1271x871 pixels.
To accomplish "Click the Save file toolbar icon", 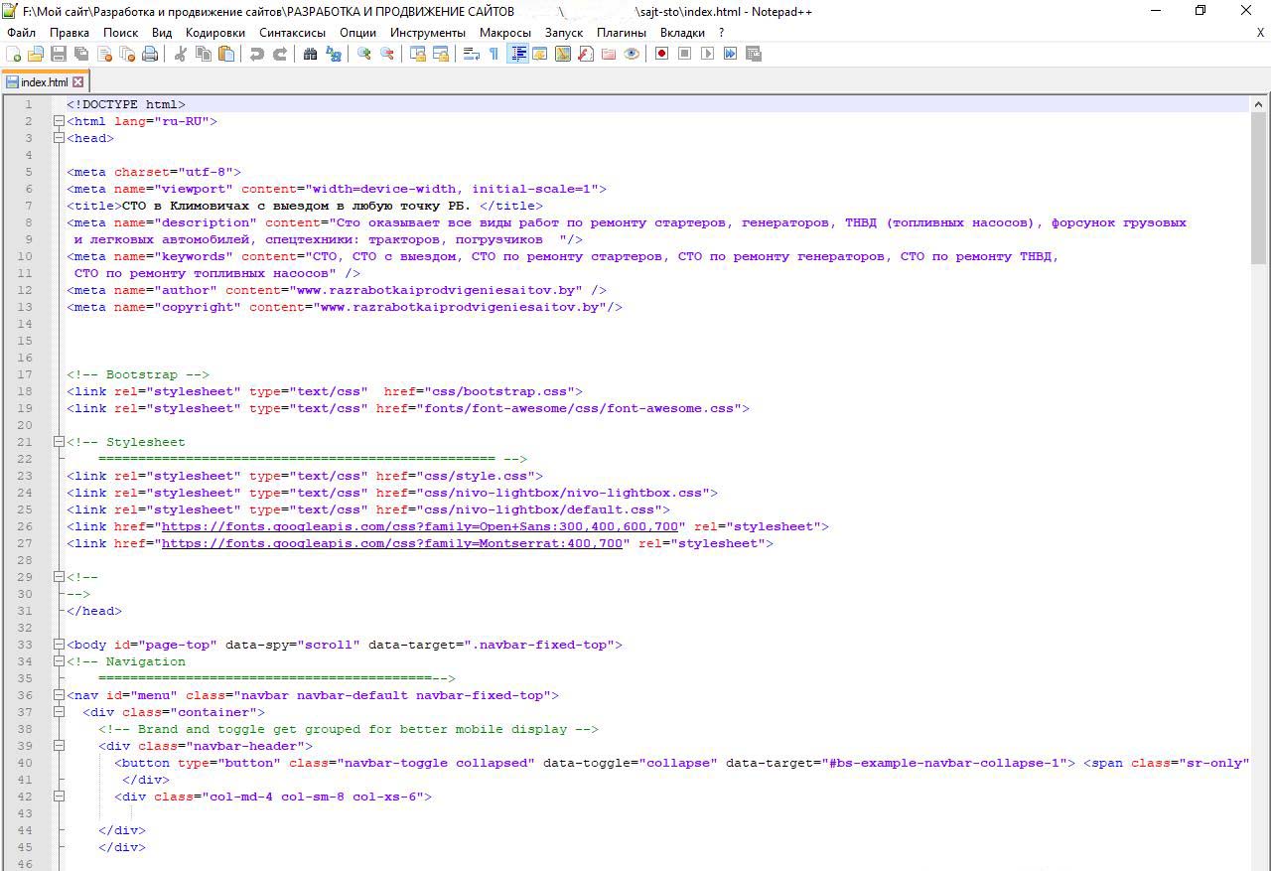I will (59, 54).
